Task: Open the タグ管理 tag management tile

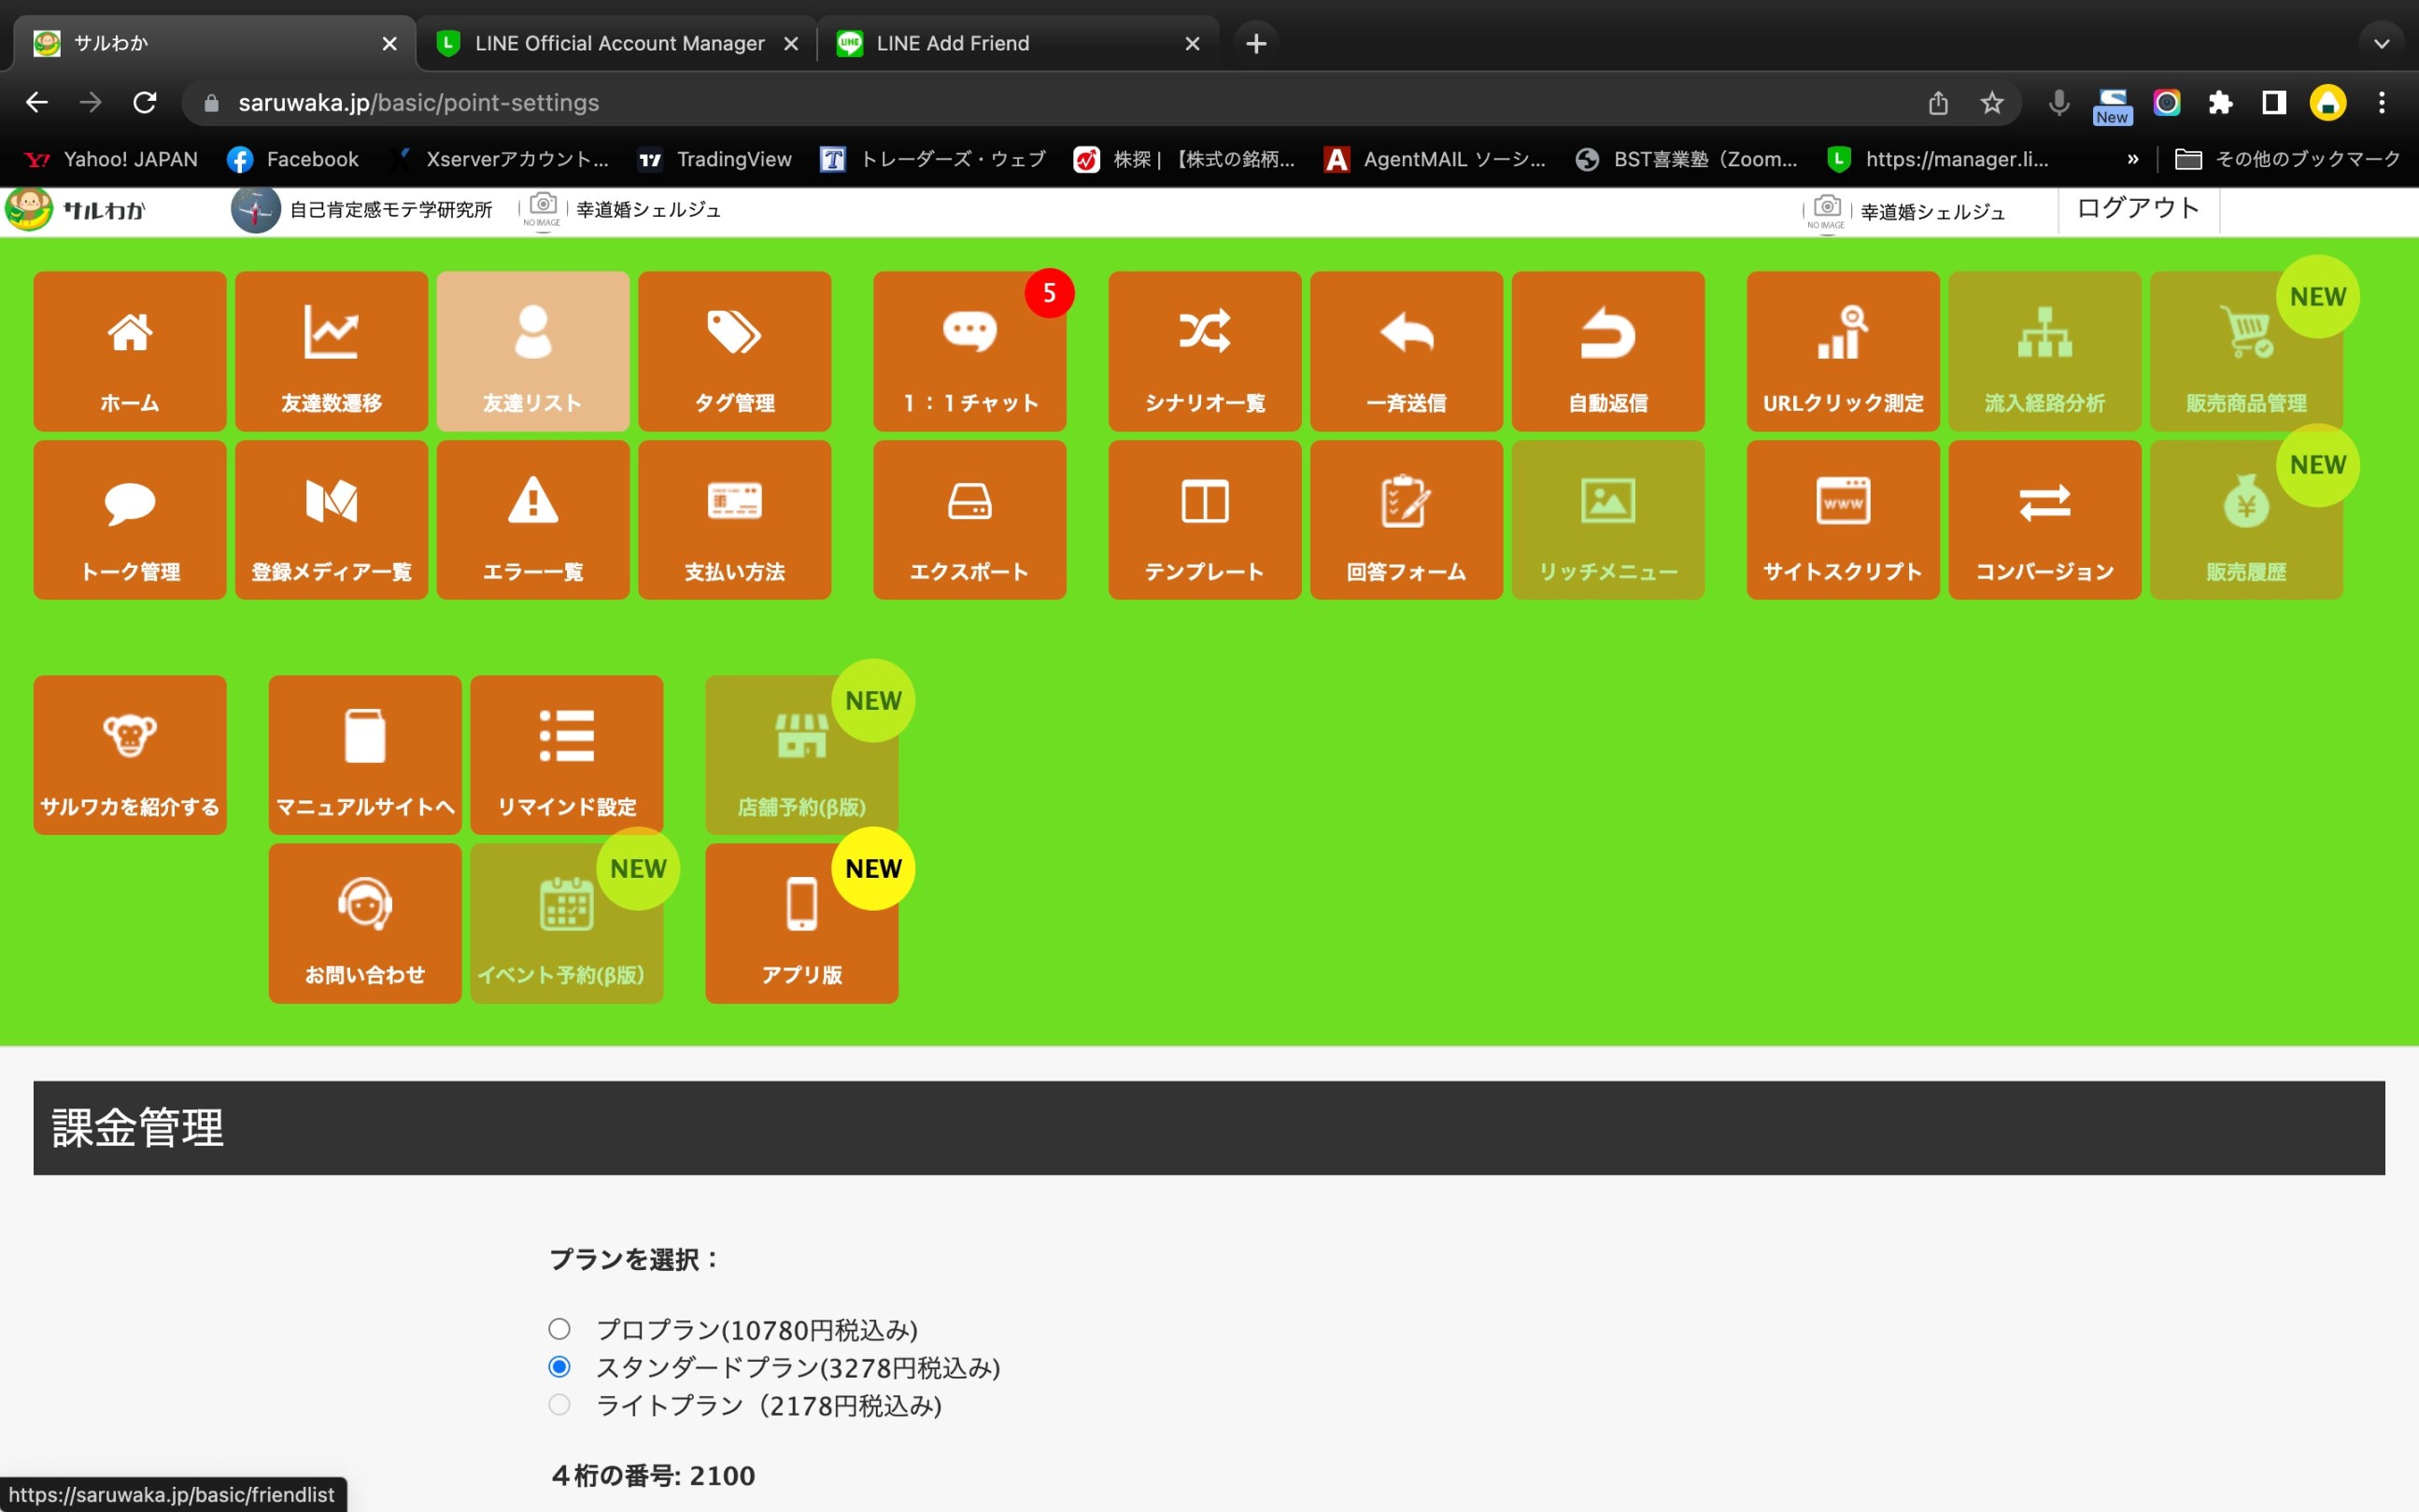Action: click(x=735, y=351)
